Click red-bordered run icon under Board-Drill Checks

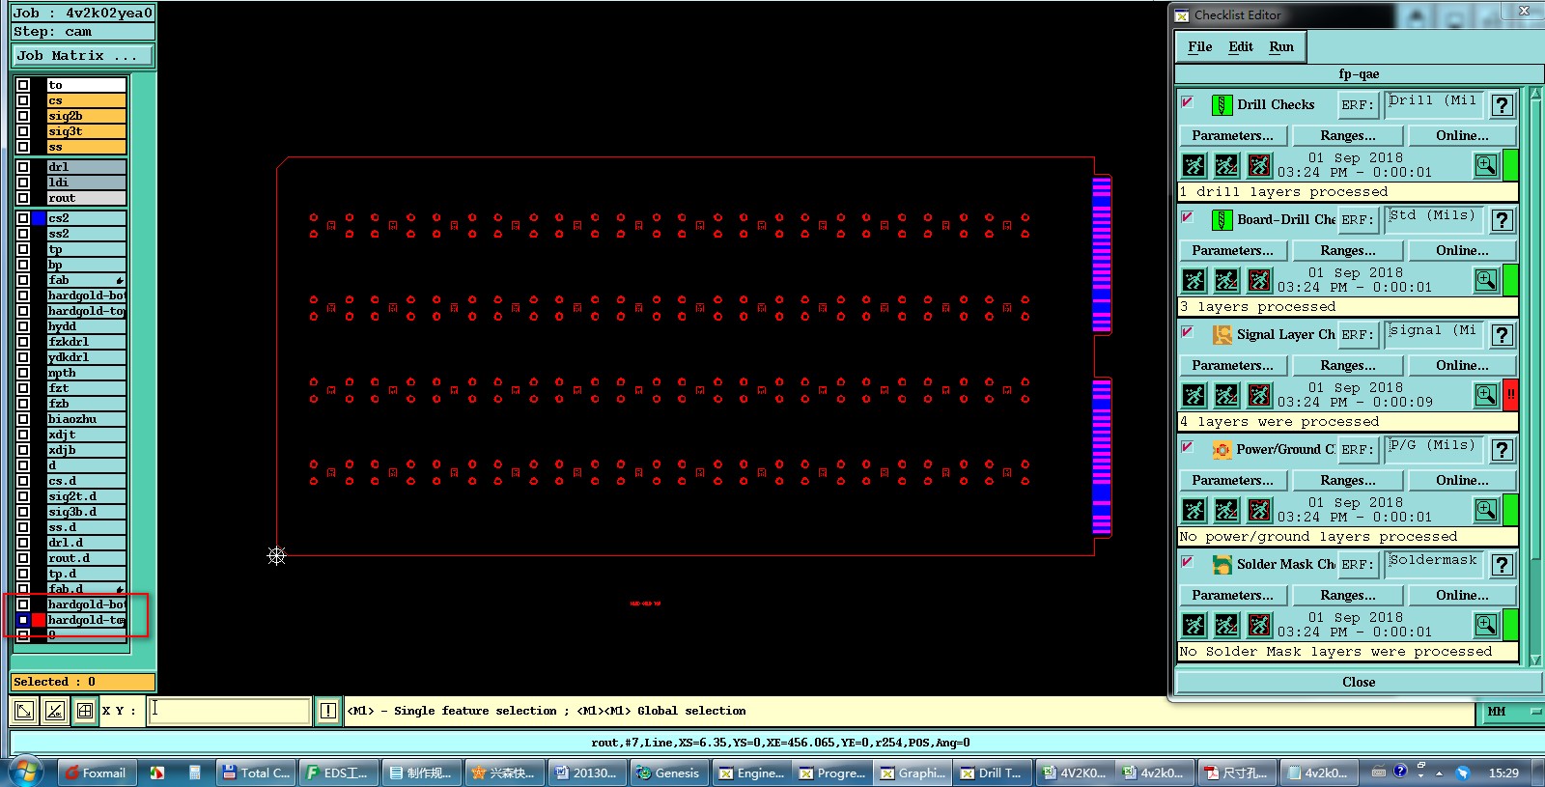click(1259, 280)
